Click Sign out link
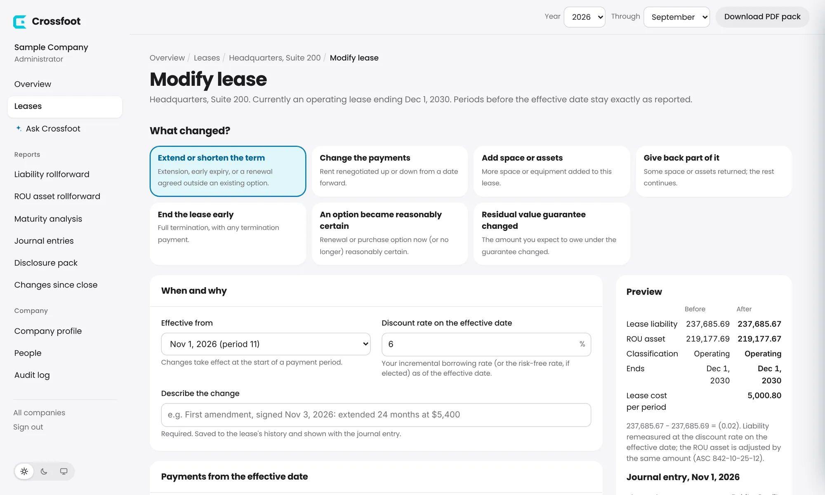 point(28,427)
